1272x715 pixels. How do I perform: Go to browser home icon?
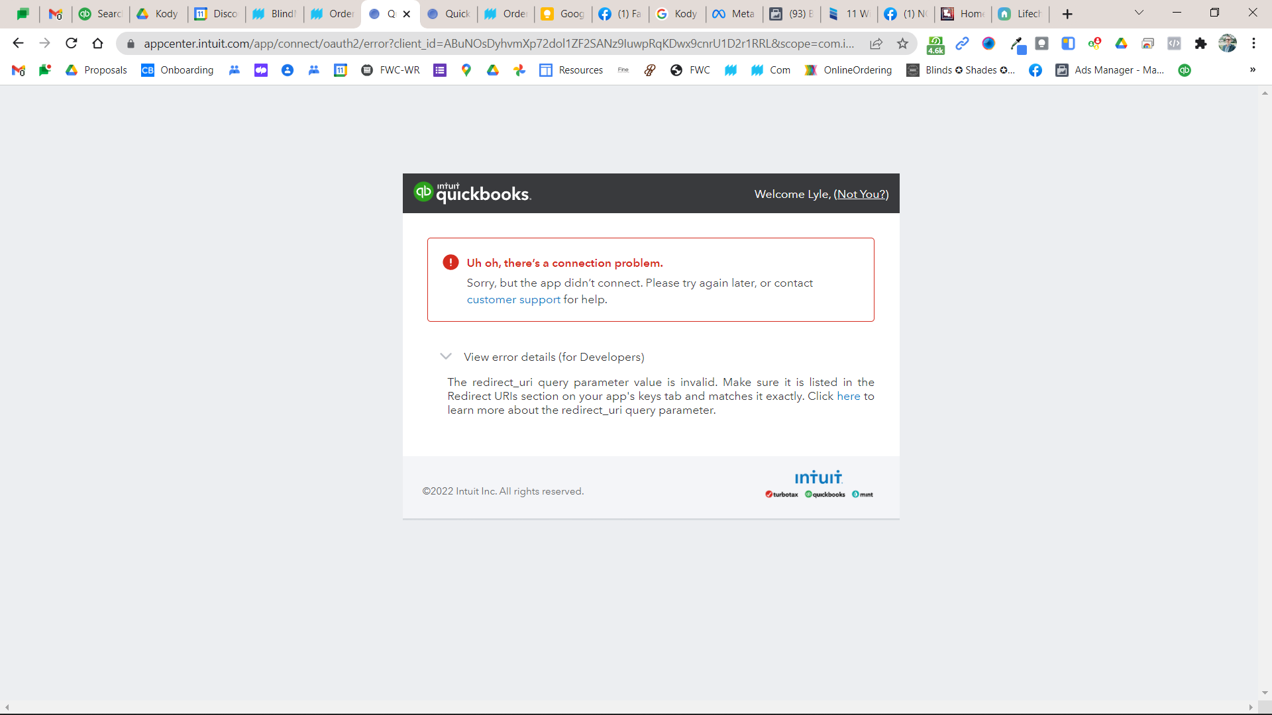[98, 44]
